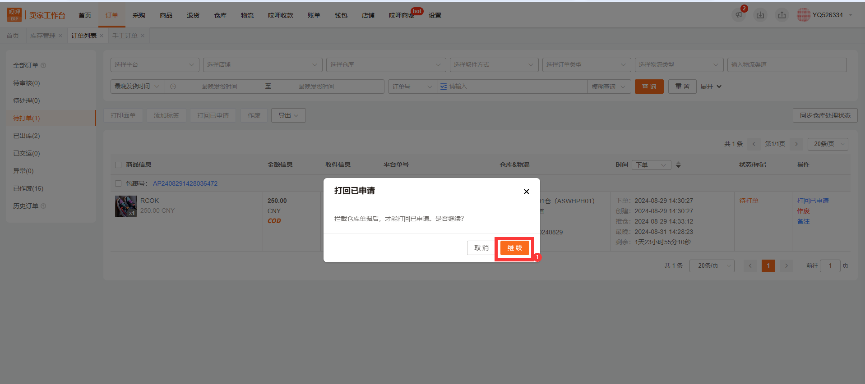Open the 仓库 top menu
The width and height of the screenshot is (865, 384).
pos(220,15)
